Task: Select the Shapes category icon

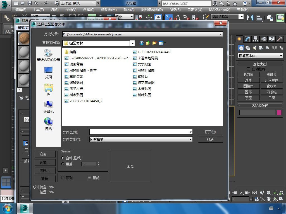Action: (248, 48)
